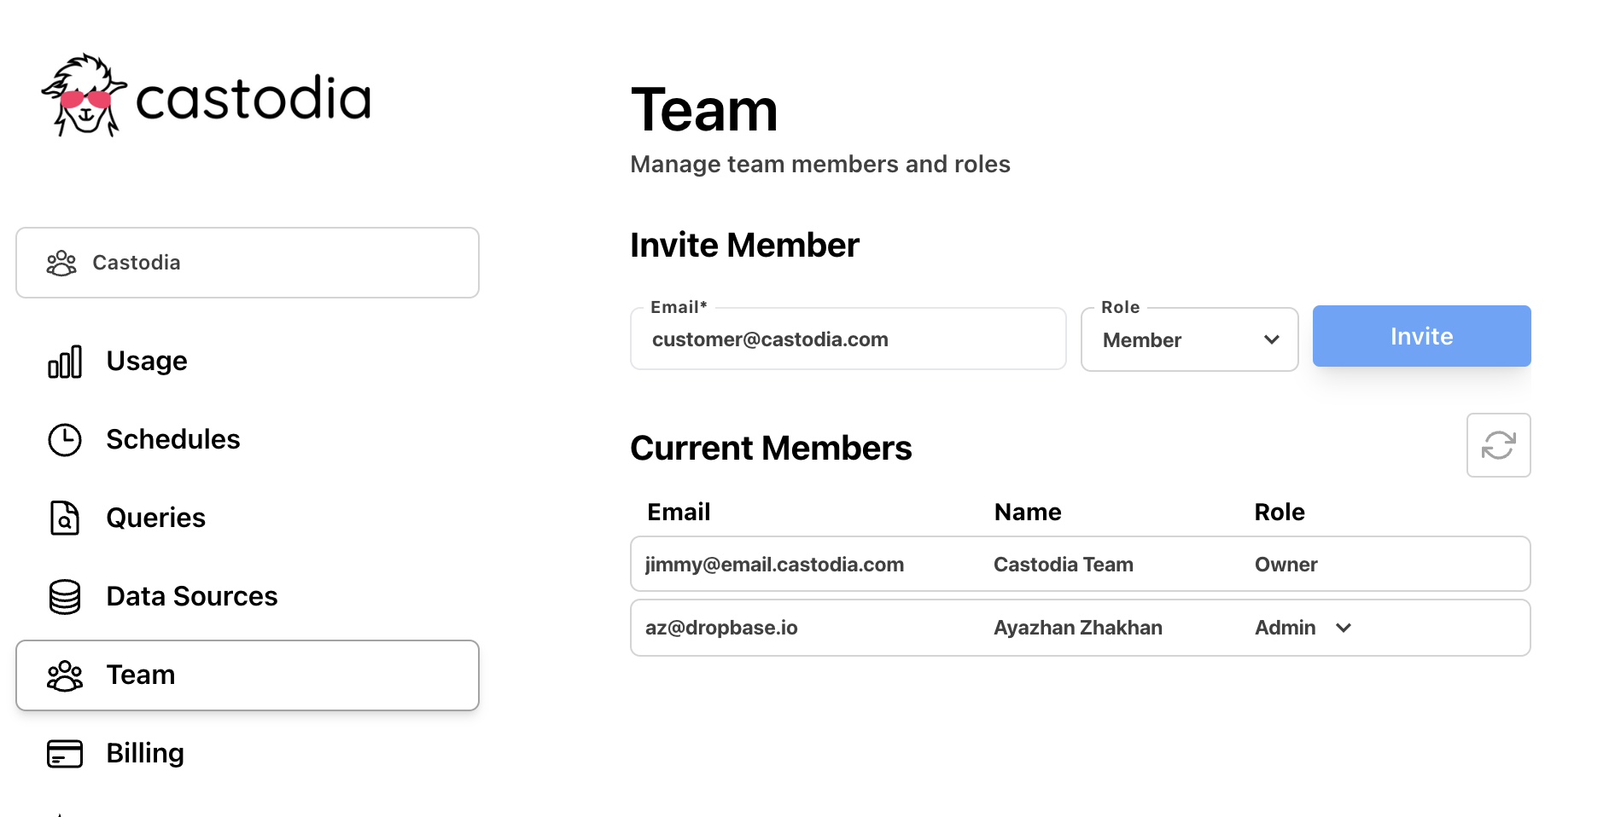Select the Queries menu item
Screen dimensions: 1615x817
click(x=156, y=518)
